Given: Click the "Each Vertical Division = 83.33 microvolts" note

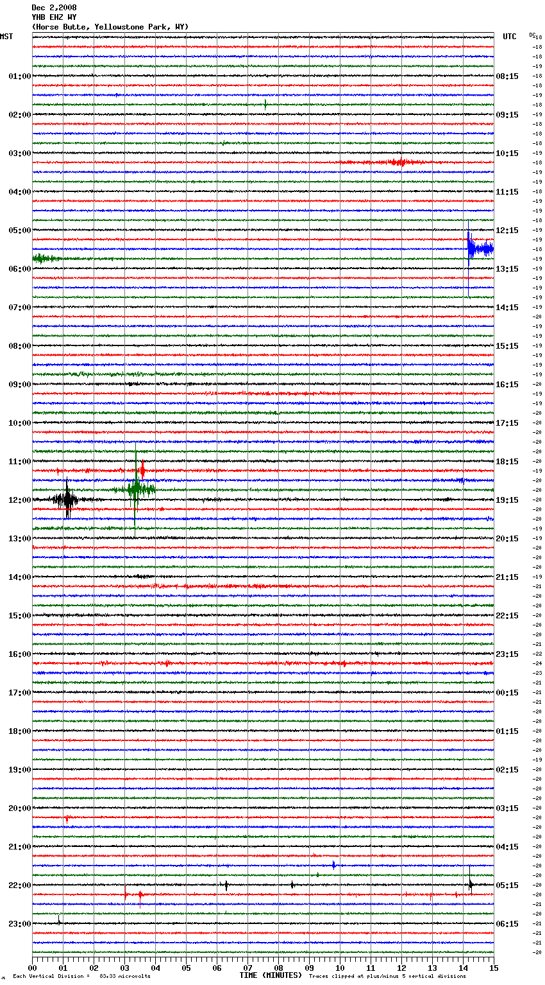Looking at the screenshot, I should coord(81,976).
